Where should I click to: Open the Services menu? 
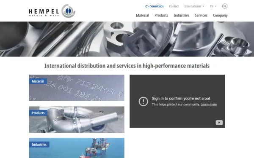point(201,15)
